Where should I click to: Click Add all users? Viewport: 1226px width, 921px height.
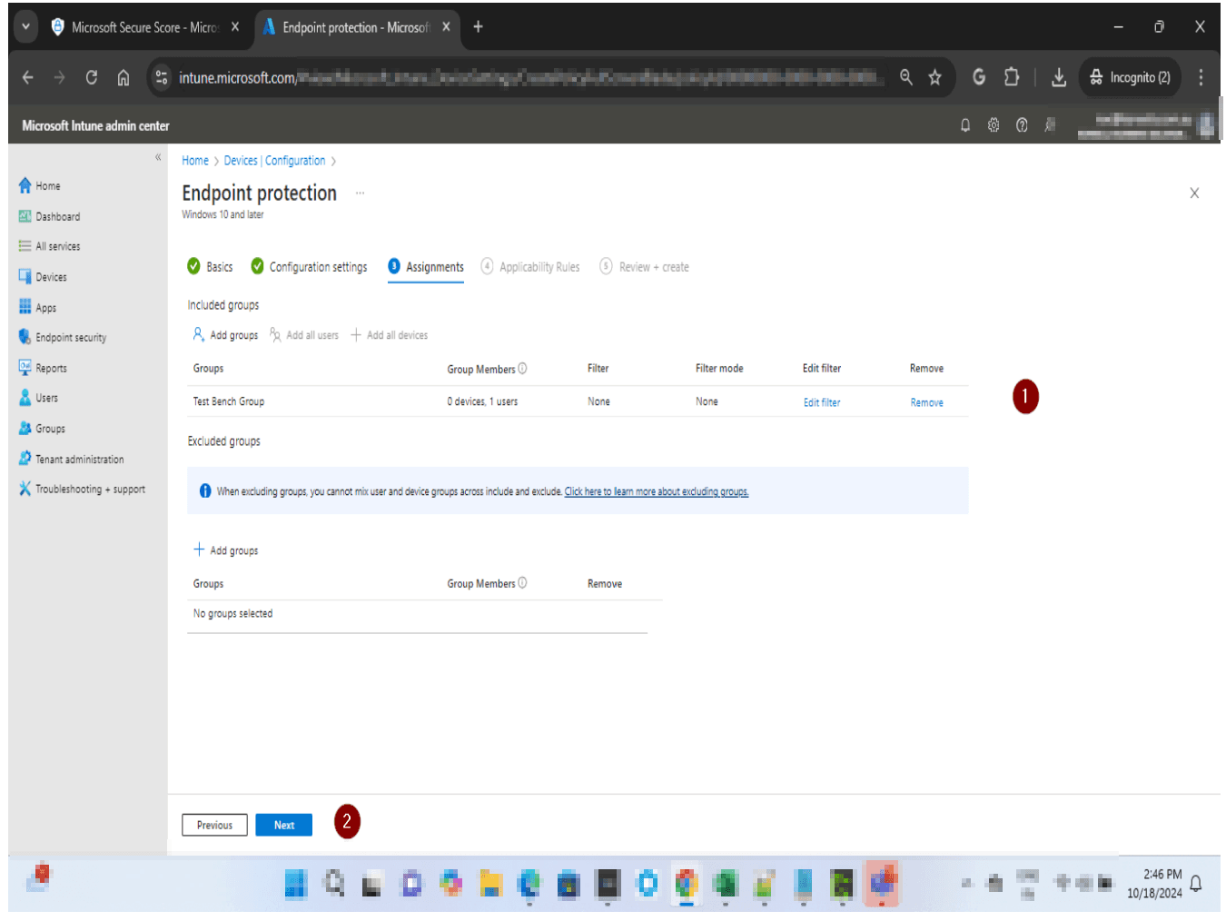click(x=304, y=335)
